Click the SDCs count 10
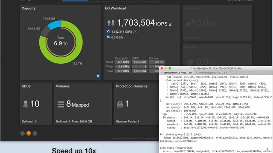The width and height of the screenshot is (273, 153). [x=35, y=104]
